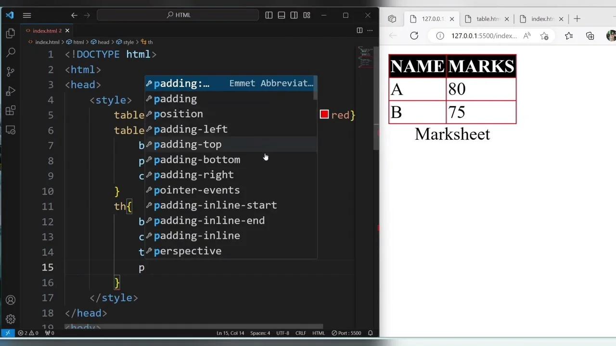Viewport: 616px width, 346px height.
Task: Refresh the page in the browser
Action: coord(414,36)
